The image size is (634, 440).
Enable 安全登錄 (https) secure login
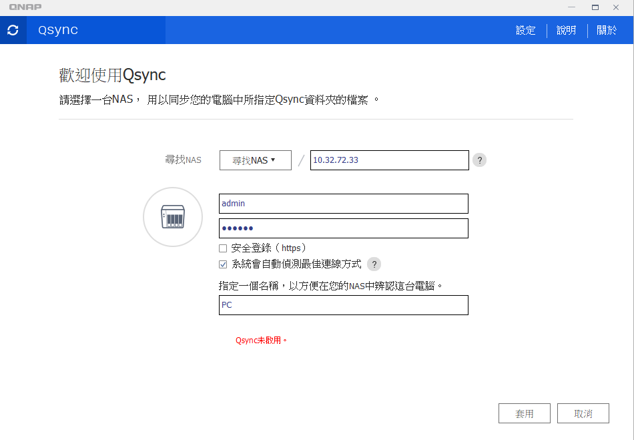coord(223,248)
